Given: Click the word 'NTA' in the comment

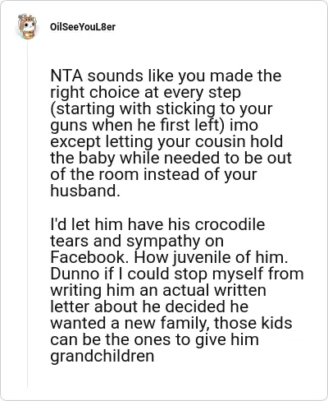Looking at the screenshot, I should [x=66, y=76].
